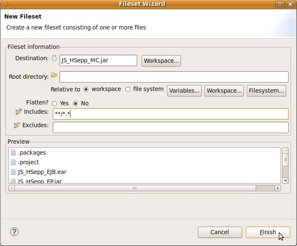
Task: Click the Includes pattern icon
Action: click(x=18, y=112)
